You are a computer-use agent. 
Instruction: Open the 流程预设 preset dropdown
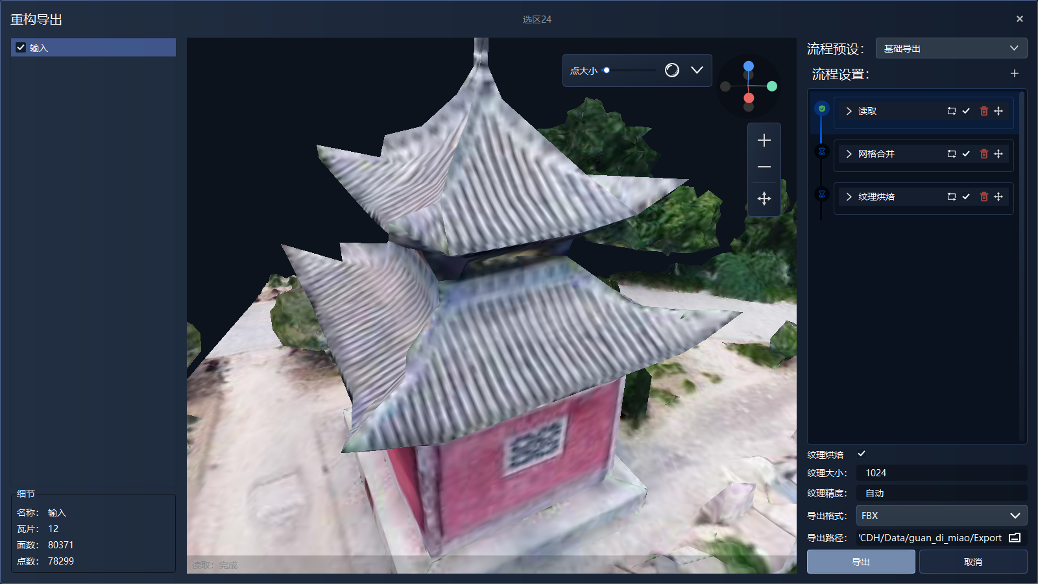951,49
